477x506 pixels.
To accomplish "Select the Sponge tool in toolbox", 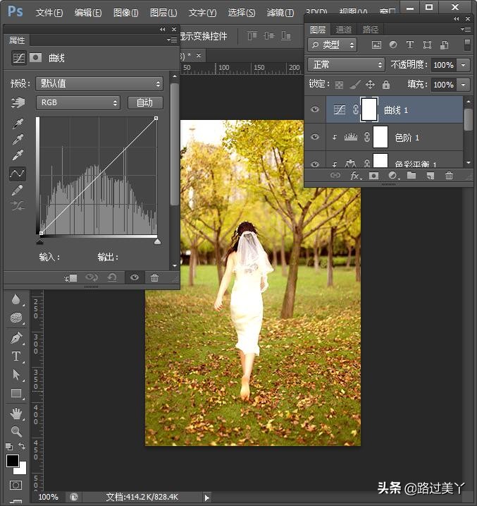I will (x=16, y=318).
